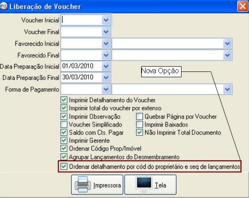Screen dimensions: 249x198
Task: Toggle Agrupar Lançamentos do Desmembramento
Action: pos(64,157)
